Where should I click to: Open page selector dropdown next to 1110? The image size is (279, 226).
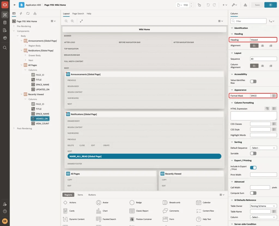coord(179,5)
